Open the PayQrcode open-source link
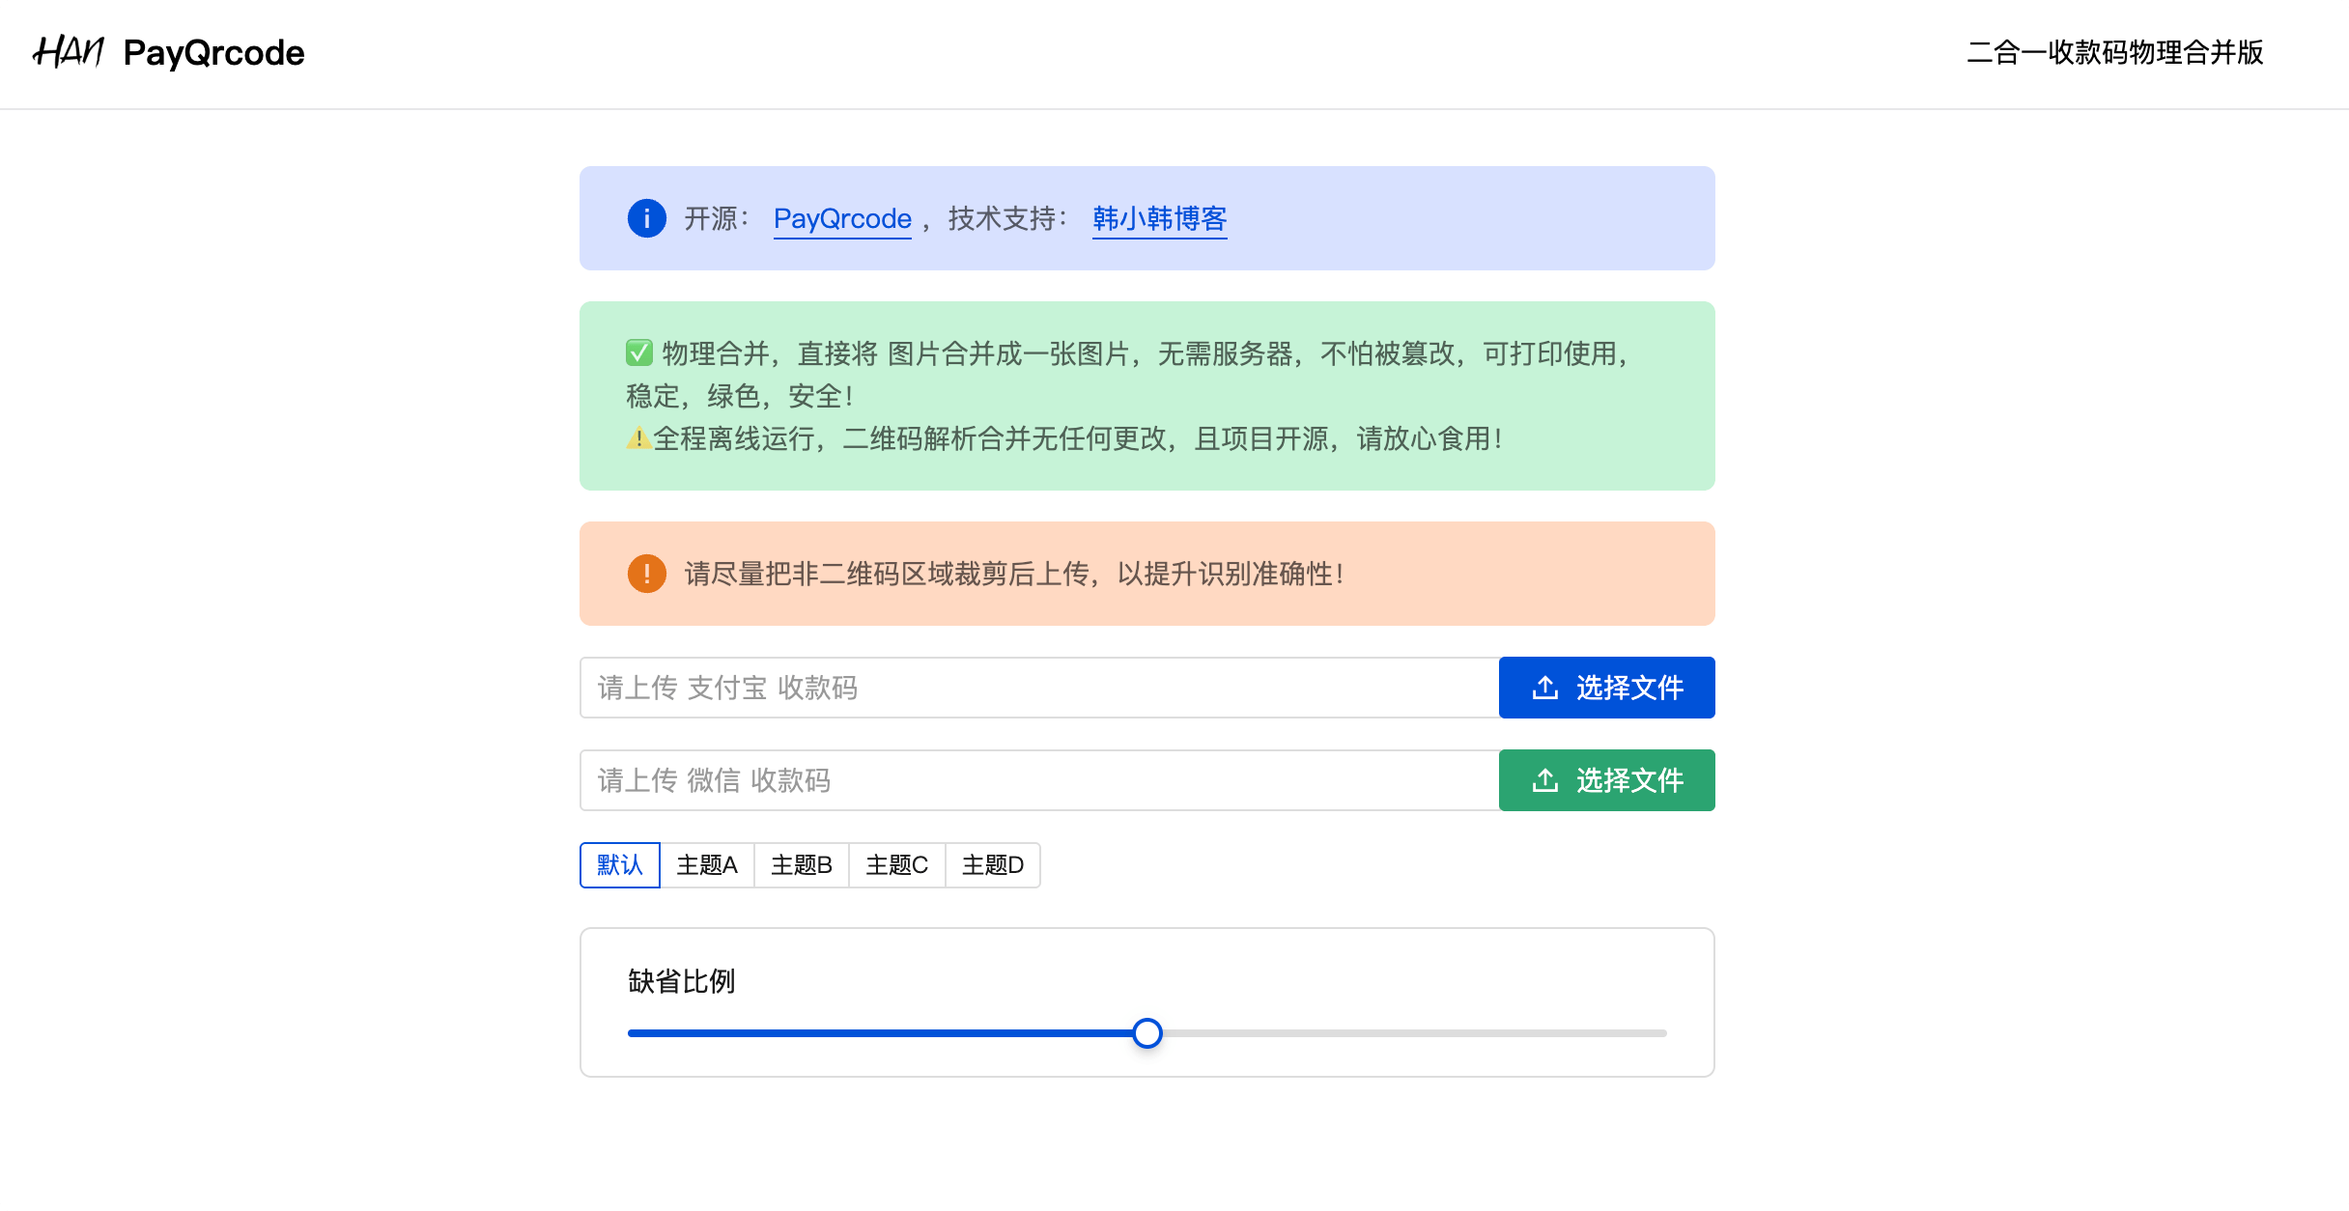The height and width of the screenshot is (1211, 2349). pyautogui.click(x=842, y=219)
